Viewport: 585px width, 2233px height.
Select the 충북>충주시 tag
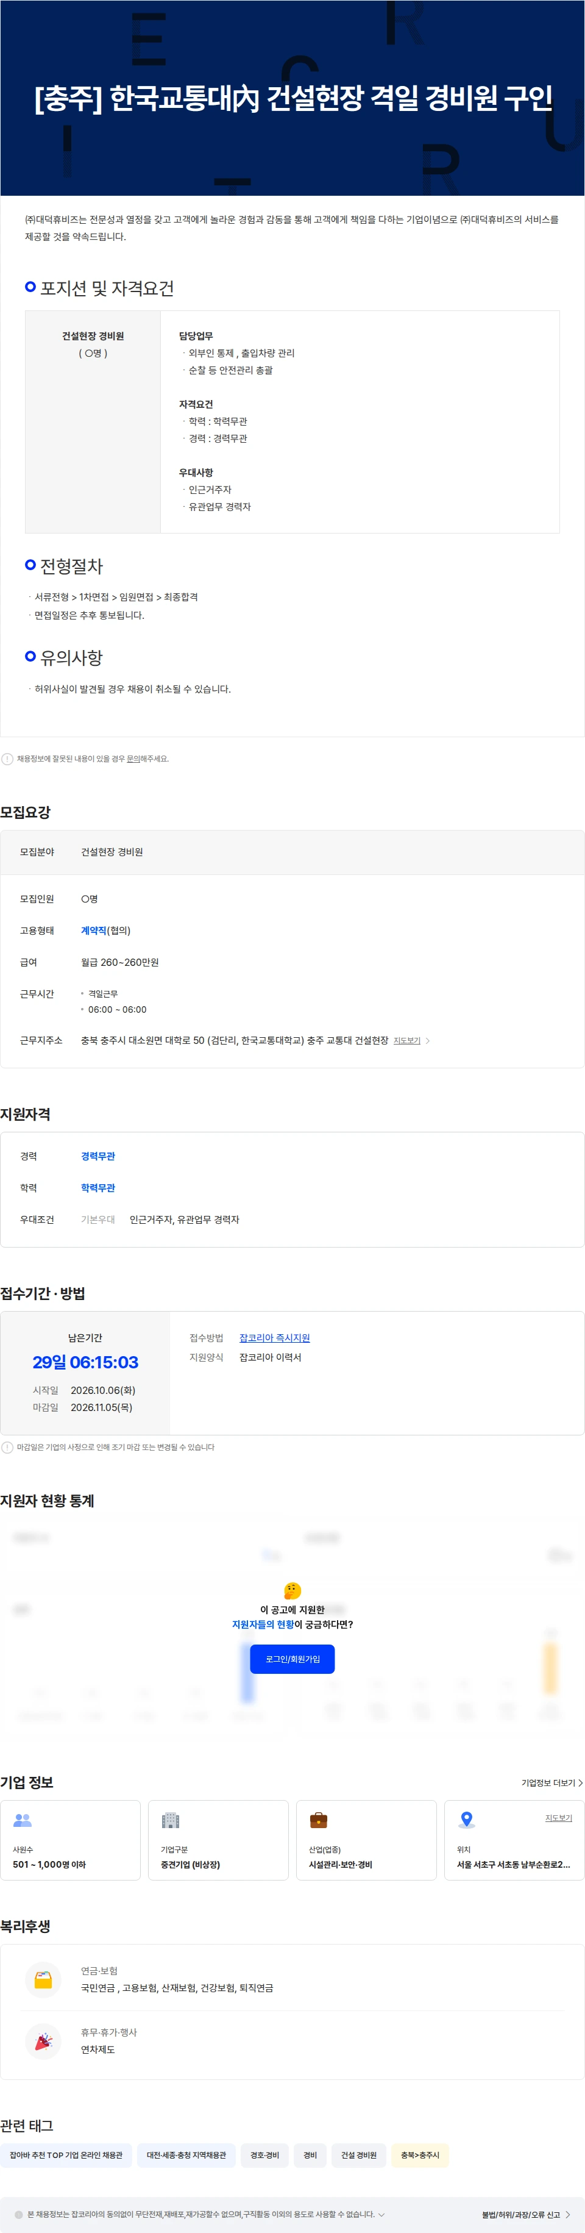click(419, 2155)
